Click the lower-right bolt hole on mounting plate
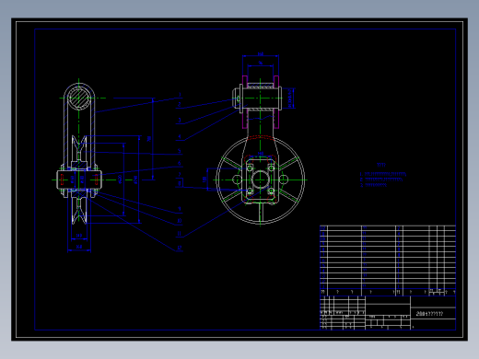Viewport: 479px width, 359px height. [271, 191]
